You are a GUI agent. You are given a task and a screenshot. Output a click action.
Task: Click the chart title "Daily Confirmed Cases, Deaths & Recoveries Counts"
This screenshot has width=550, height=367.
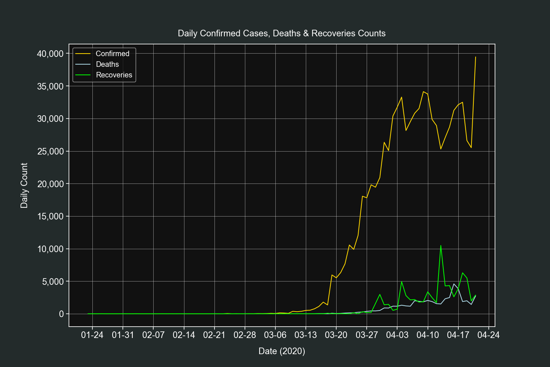click(x=282, y=33)
